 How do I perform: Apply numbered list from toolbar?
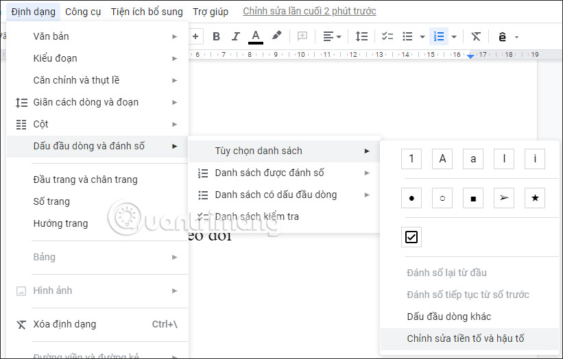click(439, 36)
